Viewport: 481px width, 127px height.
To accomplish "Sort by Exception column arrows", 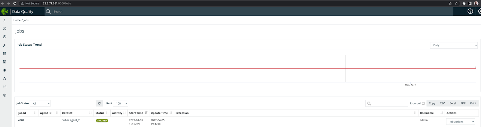I will (415, 113).
